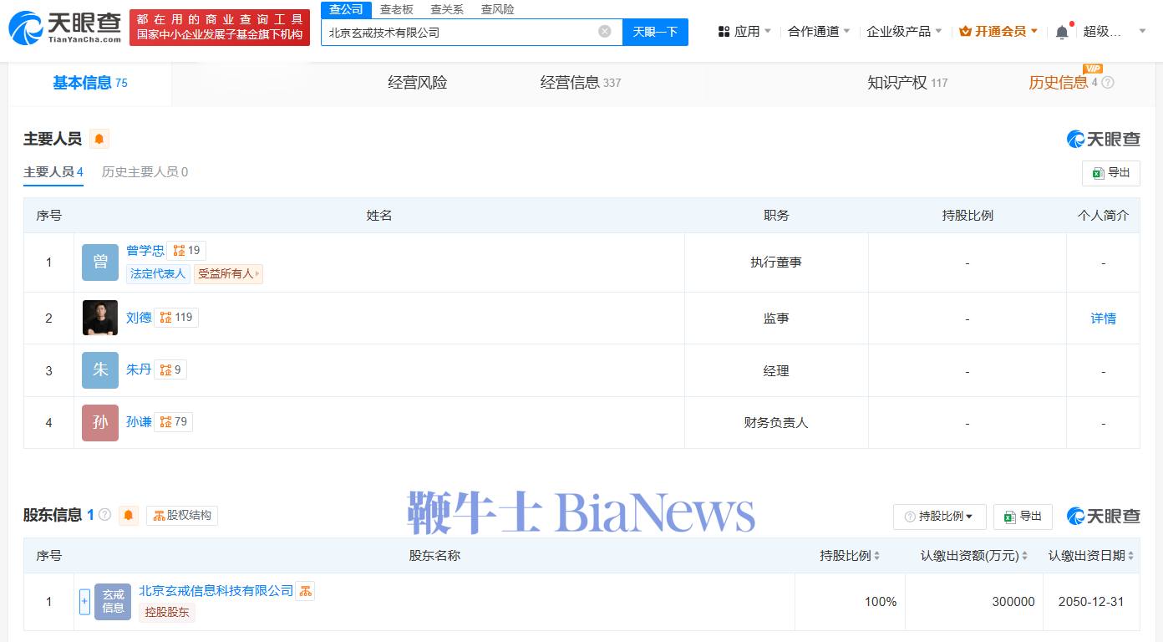The height and width of the screenshot is (642, 1163).
Task: Open 朱丹's relation graph icon with 9
Action: tap(170, 369)
